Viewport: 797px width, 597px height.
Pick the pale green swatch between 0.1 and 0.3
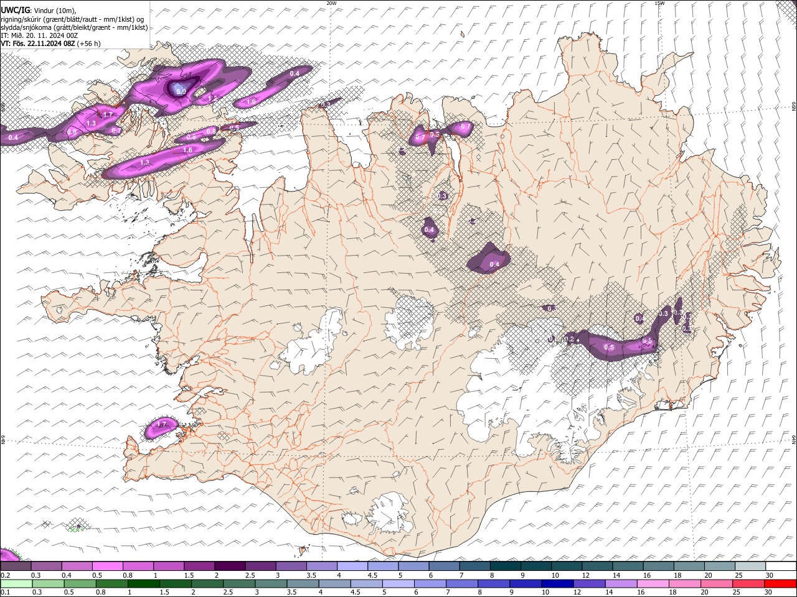point(16,583)
